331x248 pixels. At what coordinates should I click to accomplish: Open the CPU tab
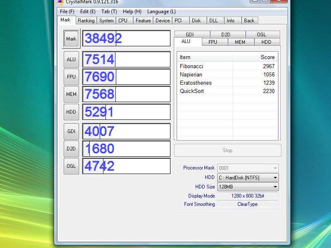click(x=123, y=21)
